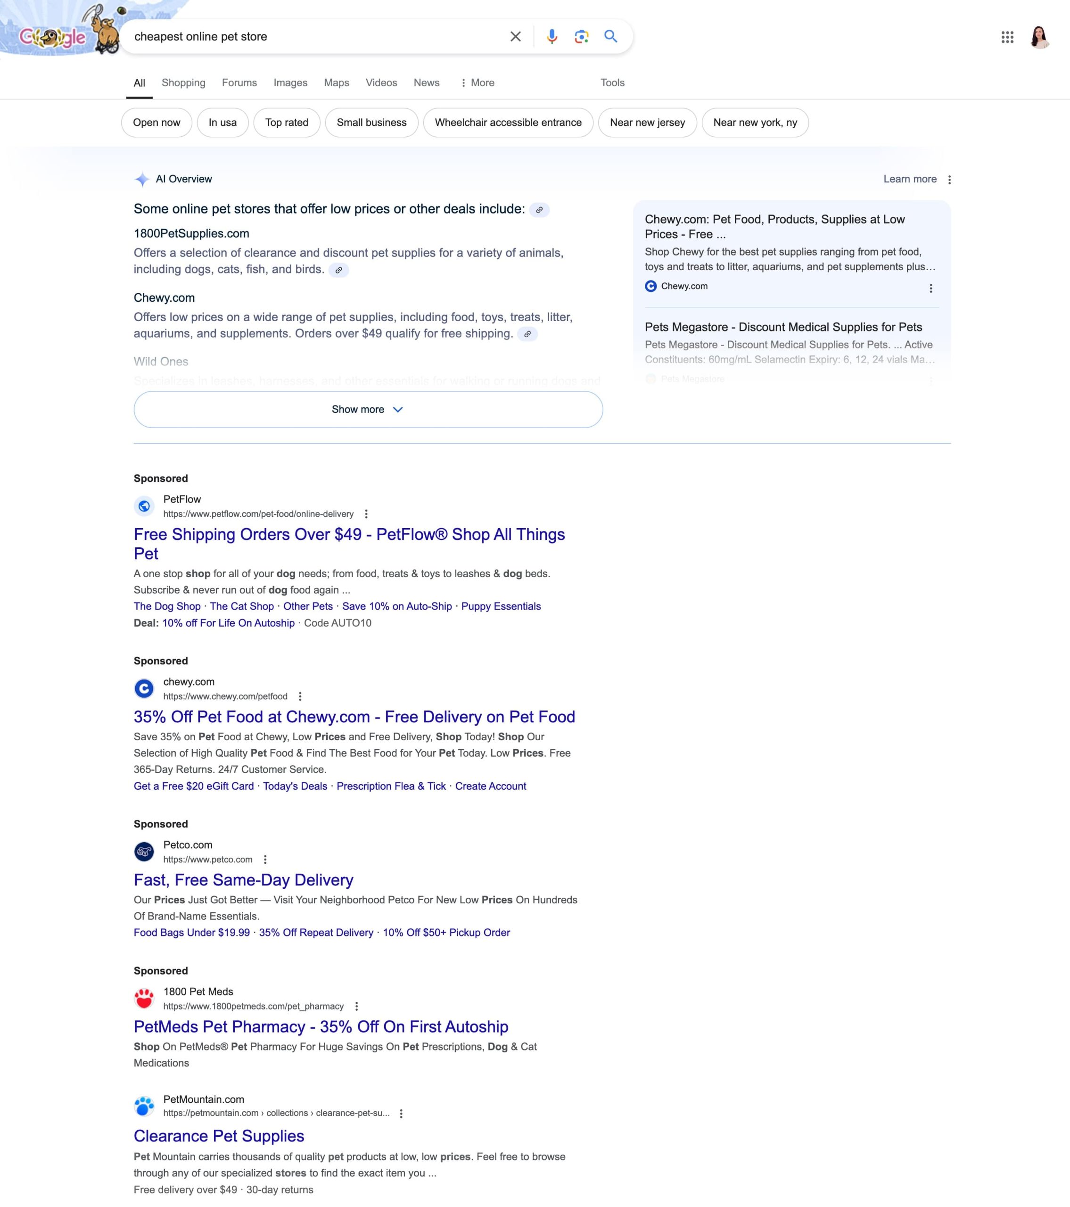The image size is (1070, 1207).
Task: Click the 35% Off Pet Food at Chewy.com headline
Action: point(354,717)
